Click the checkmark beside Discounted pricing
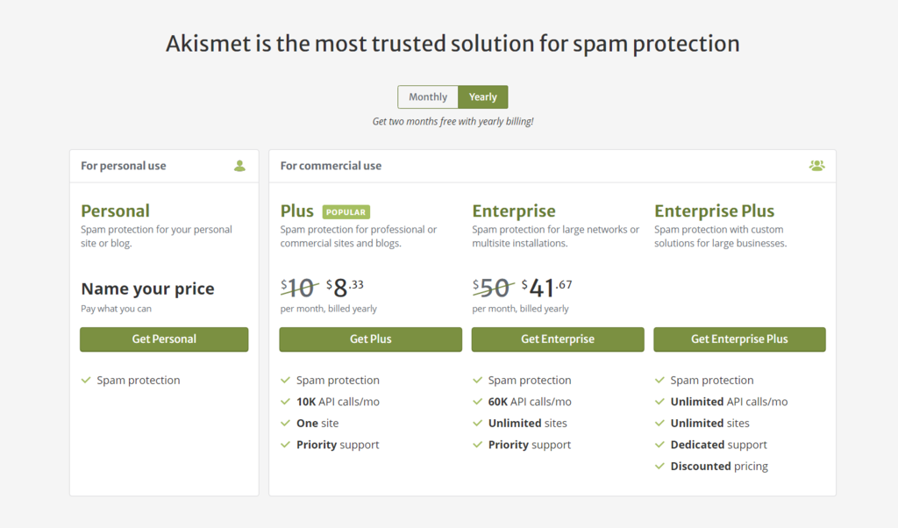Image resolution: width=898 pixels, height=528 pixels. (x=659, y=467)
